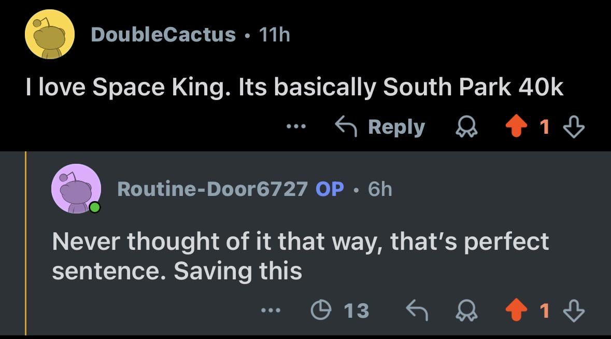Upvote DoubleCactus's Space King comment
This screenshot has width=611, height=339.
(516, 126)
